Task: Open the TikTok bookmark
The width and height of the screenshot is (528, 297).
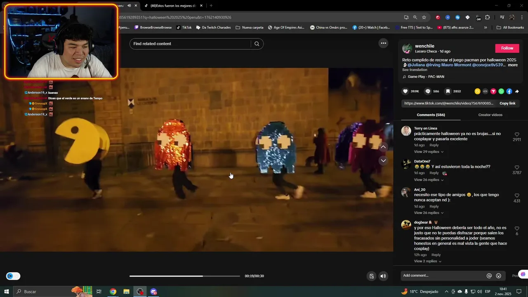Action: click(x=184, y=28)
